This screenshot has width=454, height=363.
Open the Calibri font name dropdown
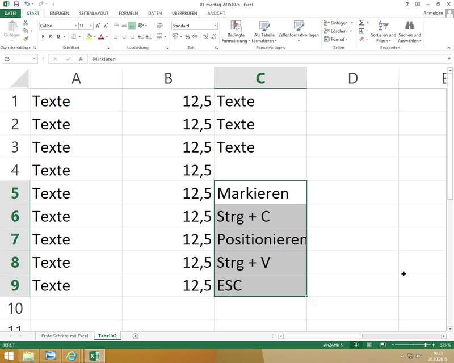(x=76, y=26)
